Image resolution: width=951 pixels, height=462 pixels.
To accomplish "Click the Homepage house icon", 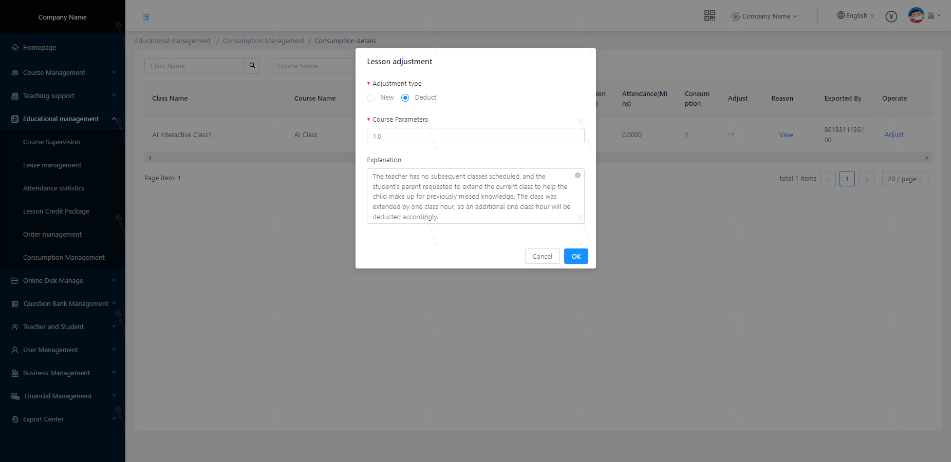I will tap(15, 47).
